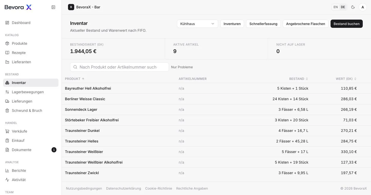Viewport: 371px width, 195px height.
Task: Sort by the Wert (EK) column header
Action: 346,79
